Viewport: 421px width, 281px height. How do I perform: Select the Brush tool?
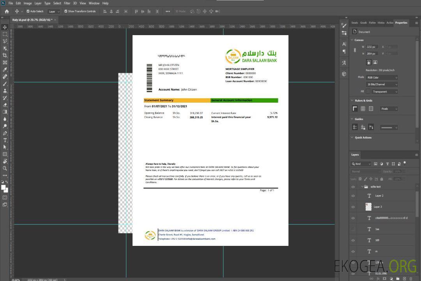click(x=5, y=84)
